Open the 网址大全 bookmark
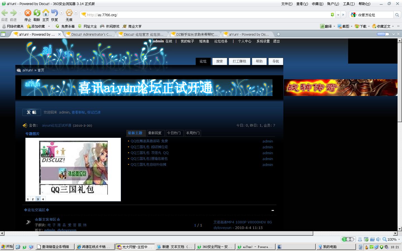Screen dimensions: 402x251 pos(87,26)
